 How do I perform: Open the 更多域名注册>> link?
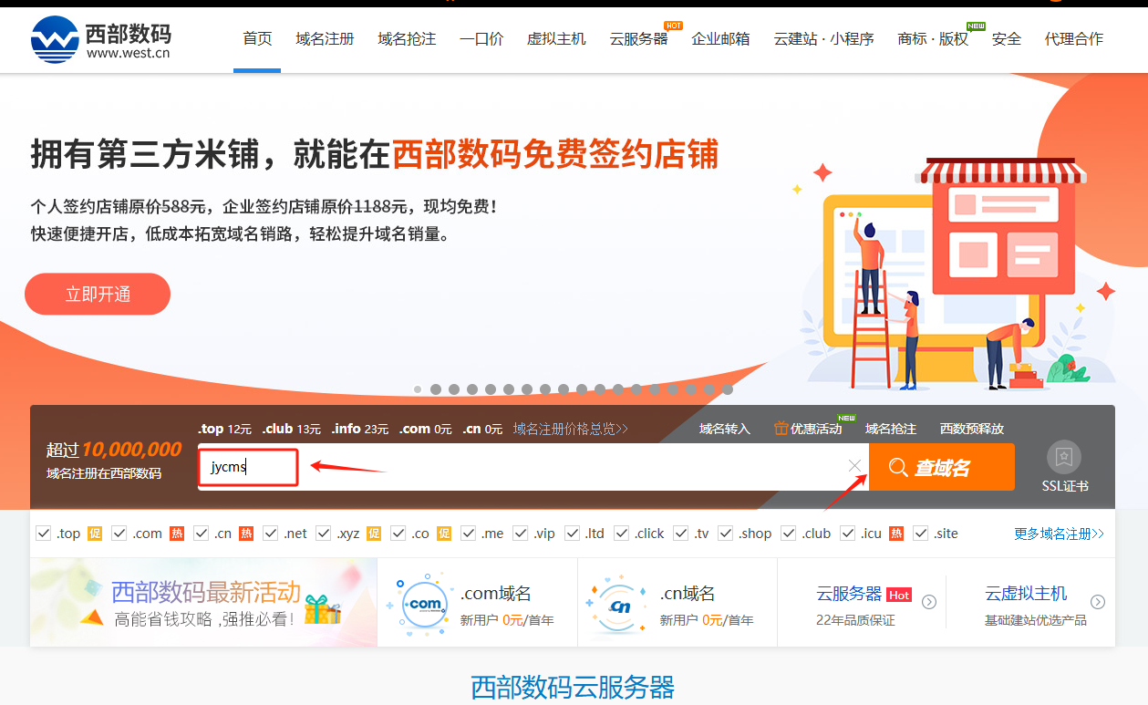click(x=1059, y=534)
